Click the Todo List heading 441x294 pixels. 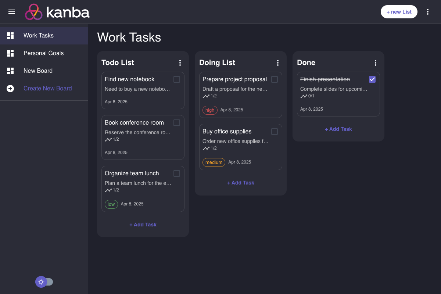coord(118,62)
